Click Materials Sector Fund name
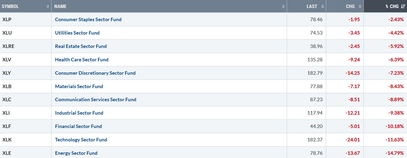This screenshot has height=158, width=407. (79, 86)
